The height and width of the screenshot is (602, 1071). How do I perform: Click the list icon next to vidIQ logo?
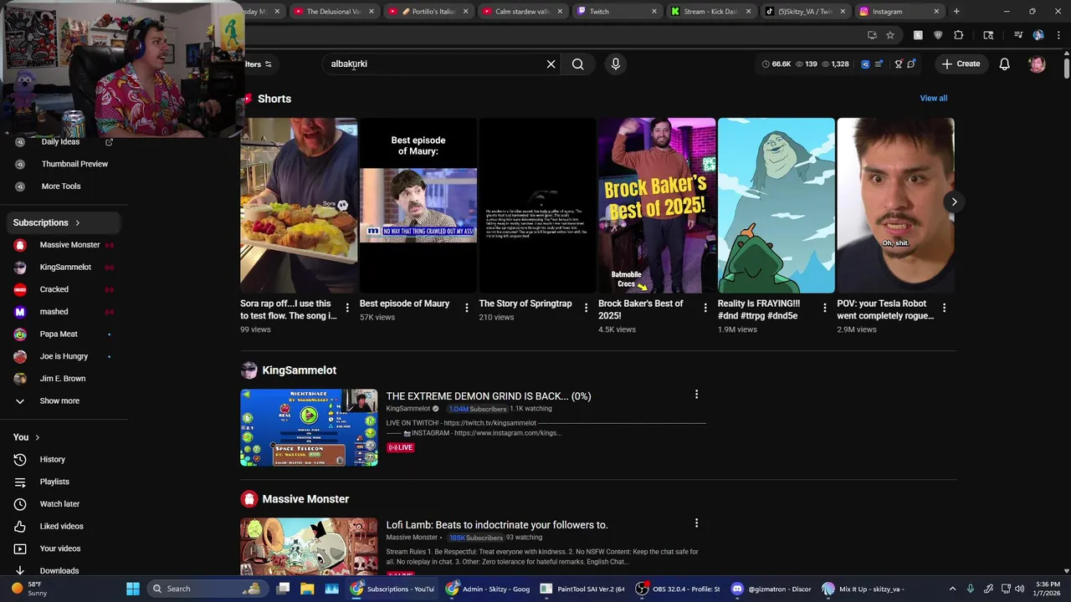[x=878, y=64]
